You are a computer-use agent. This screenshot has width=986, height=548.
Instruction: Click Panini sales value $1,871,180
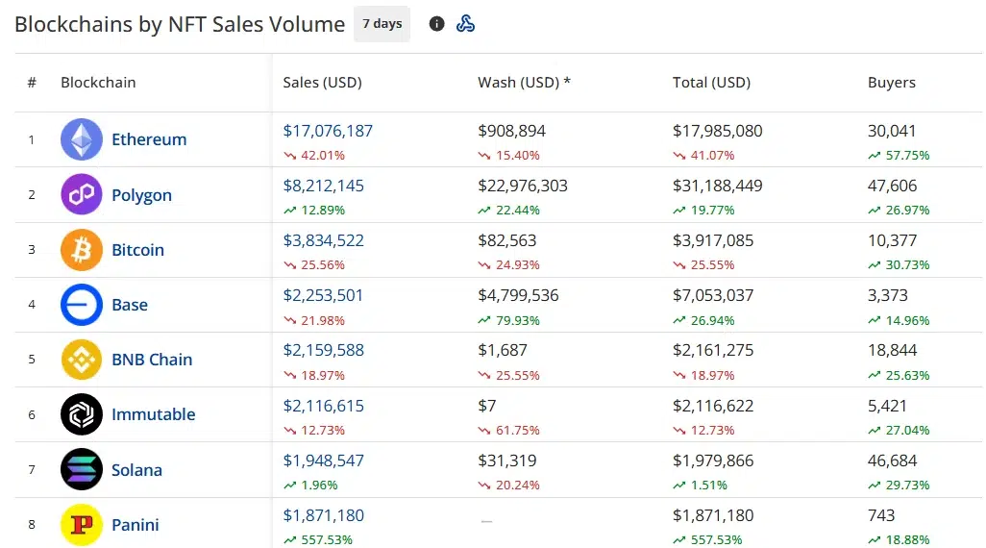tap(323, 515)
